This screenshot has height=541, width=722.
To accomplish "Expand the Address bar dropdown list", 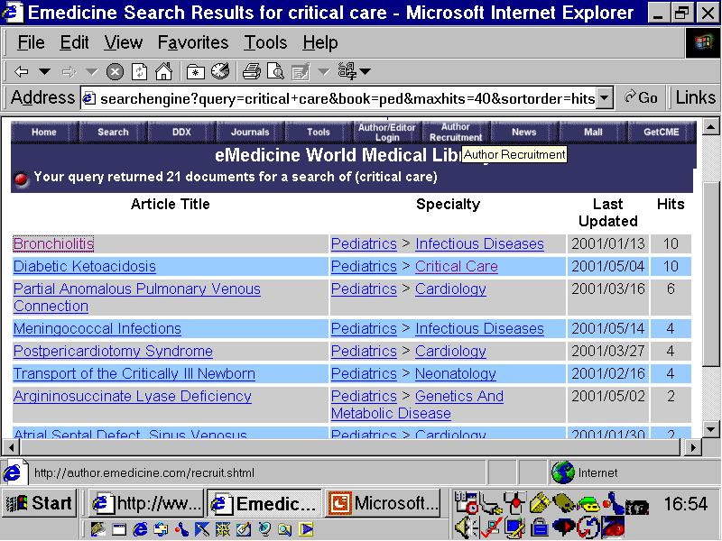I will tap(605, 98).
